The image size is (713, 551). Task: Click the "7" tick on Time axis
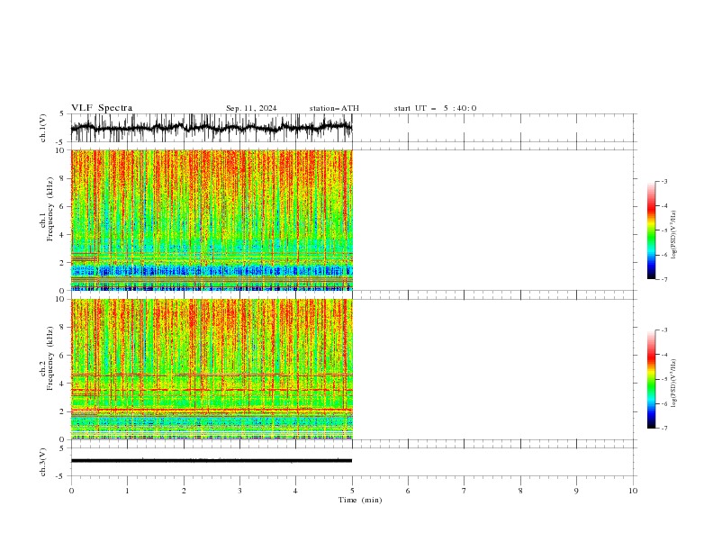tap(464, 491)
